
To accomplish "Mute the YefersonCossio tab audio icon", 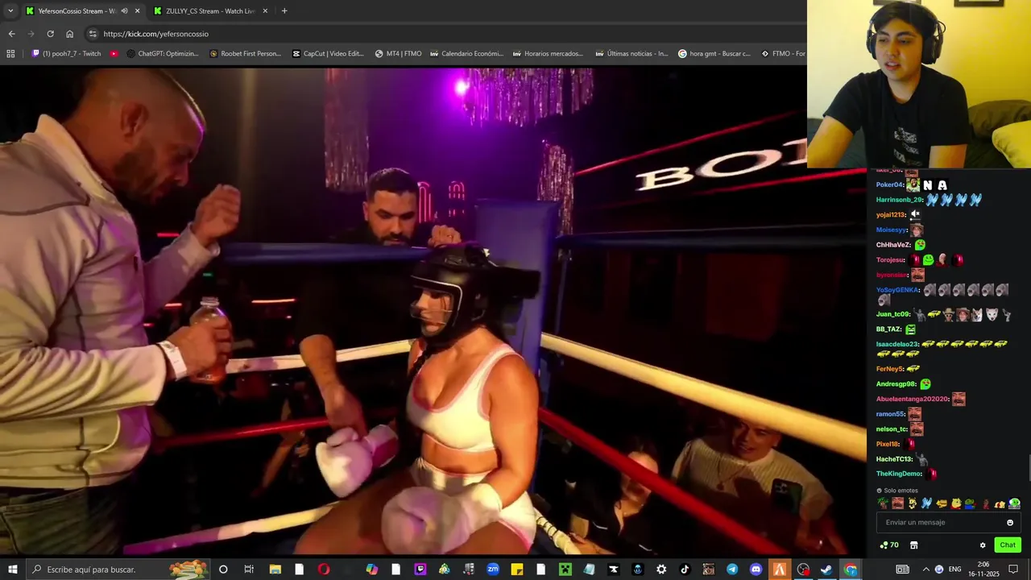I will coord(124,11).
